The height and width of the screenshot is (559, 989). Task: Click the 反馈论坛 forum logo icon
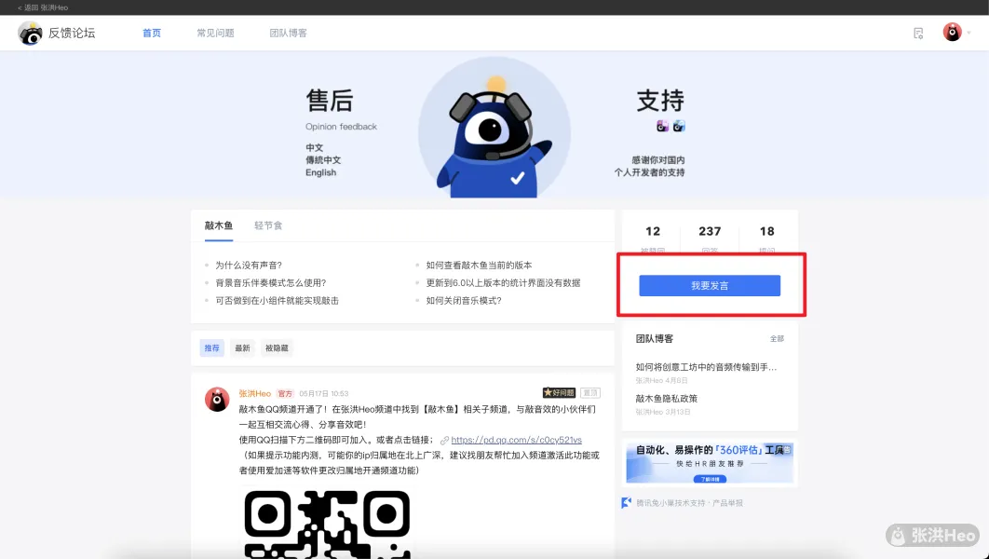pyautogui.click(x=30, y=33)
